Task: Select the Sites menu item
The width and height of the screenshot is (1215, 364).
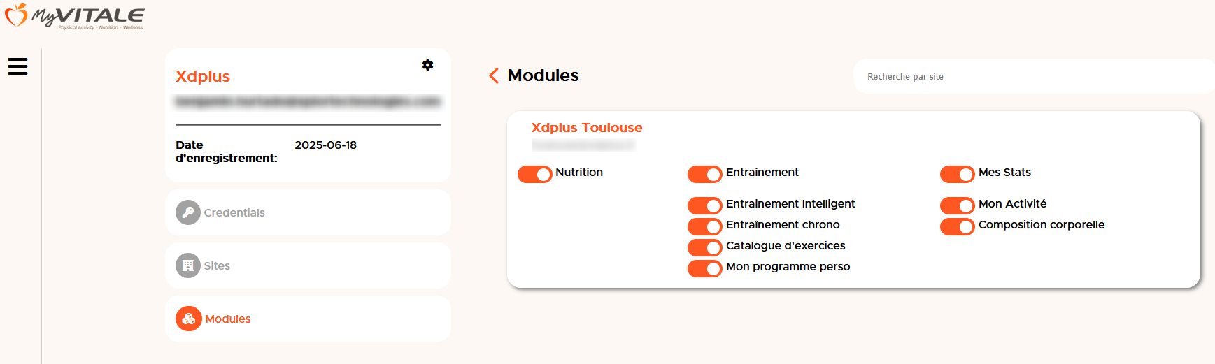Action: [308, 265]
